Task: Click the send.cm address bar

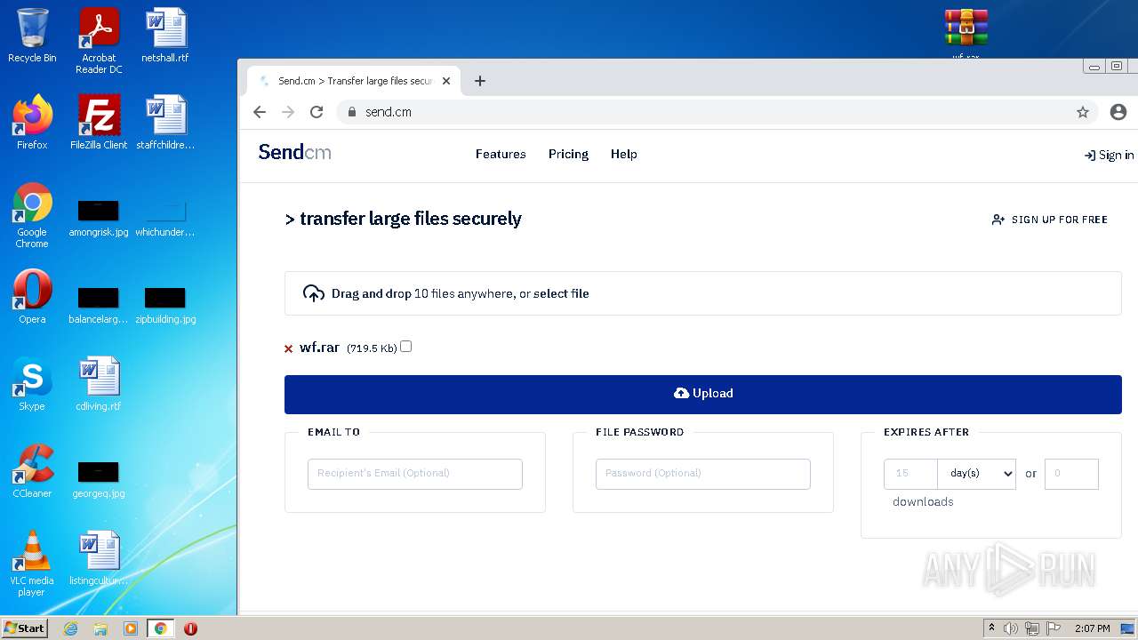Action: click(711, 112)
